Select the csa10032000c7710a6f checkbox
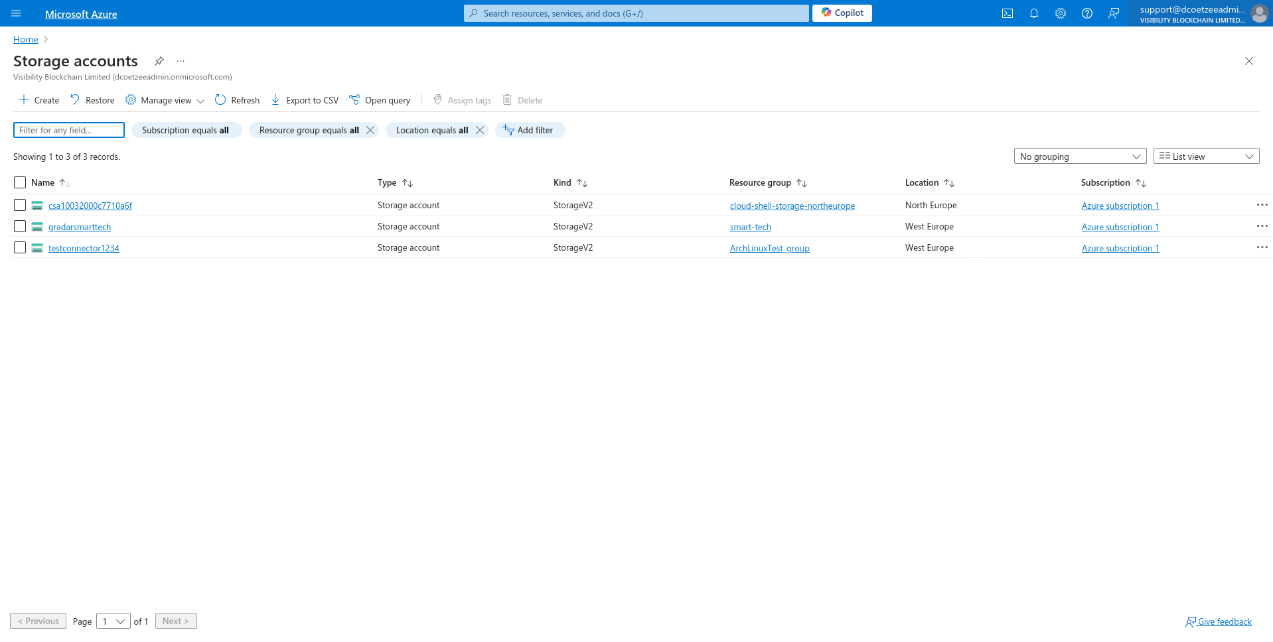 click(20, 205)
